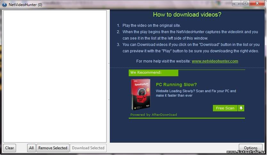Click Remove Selected

(x=53, y=148)
